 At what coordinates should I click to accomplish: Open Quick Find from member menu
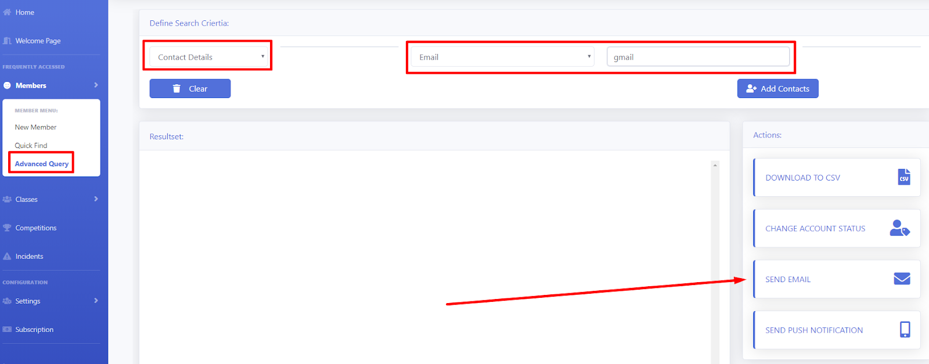(x=31, y=145)
